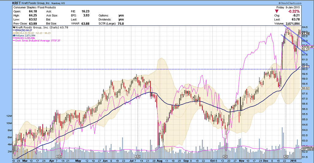
Task: Click the 63.78 price tag on right axis
Action: click(x=305, y=34)
